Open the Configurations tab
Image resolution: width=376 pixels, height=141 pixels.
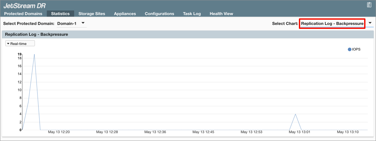point(159,14)
